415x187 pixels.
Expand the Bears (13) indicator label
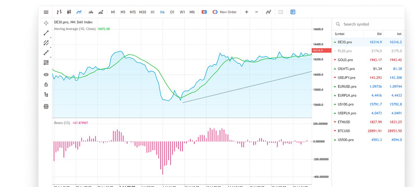click(x=62, y=123)
